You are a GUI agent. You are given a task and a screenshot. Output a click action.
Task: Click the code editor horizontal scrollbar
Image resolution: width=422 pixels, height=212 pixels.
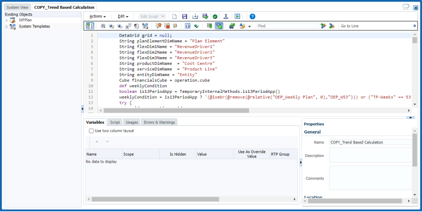[176, 111]
